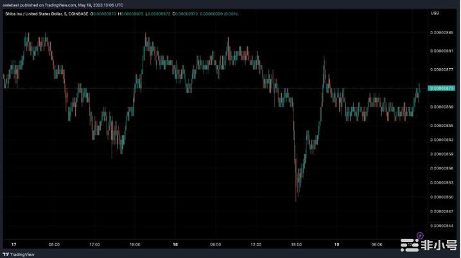Select the highlighted current price tag 0.00000873
Viewport: 461px width, 258px height.
click(441, 88)
